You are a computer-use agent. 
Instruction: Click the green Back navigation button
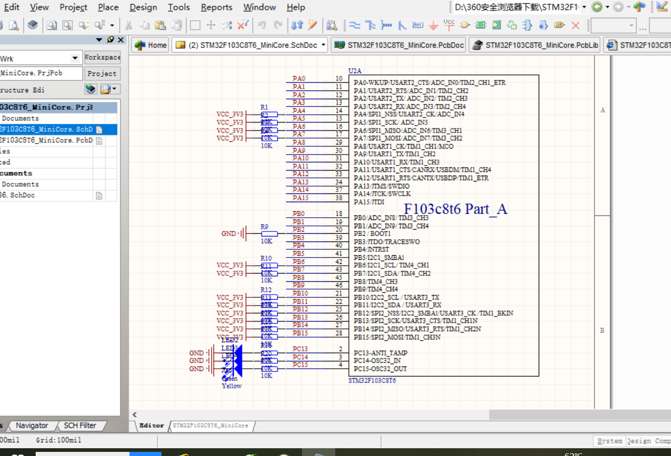(x=597, y=7)
